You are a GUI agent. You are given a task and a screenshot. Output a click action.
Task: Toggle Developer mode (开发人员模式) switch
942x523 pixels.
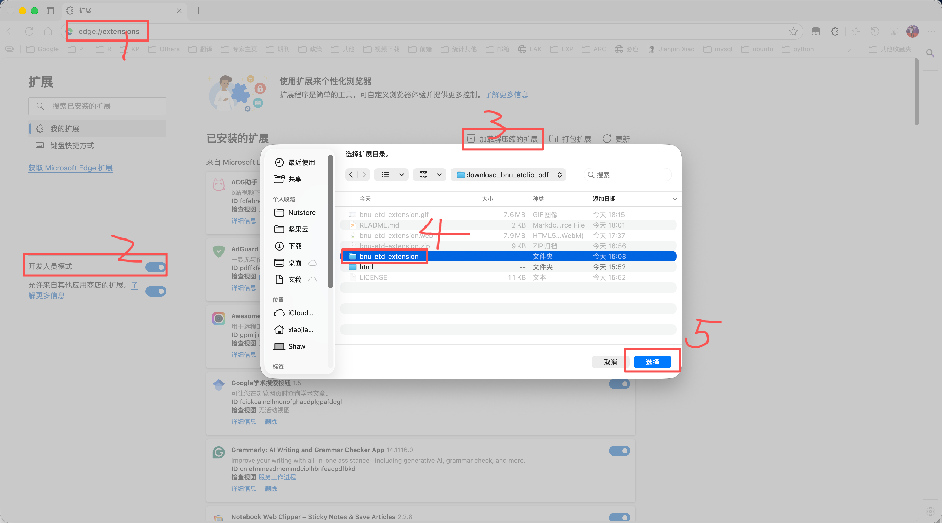coord(156,267)
